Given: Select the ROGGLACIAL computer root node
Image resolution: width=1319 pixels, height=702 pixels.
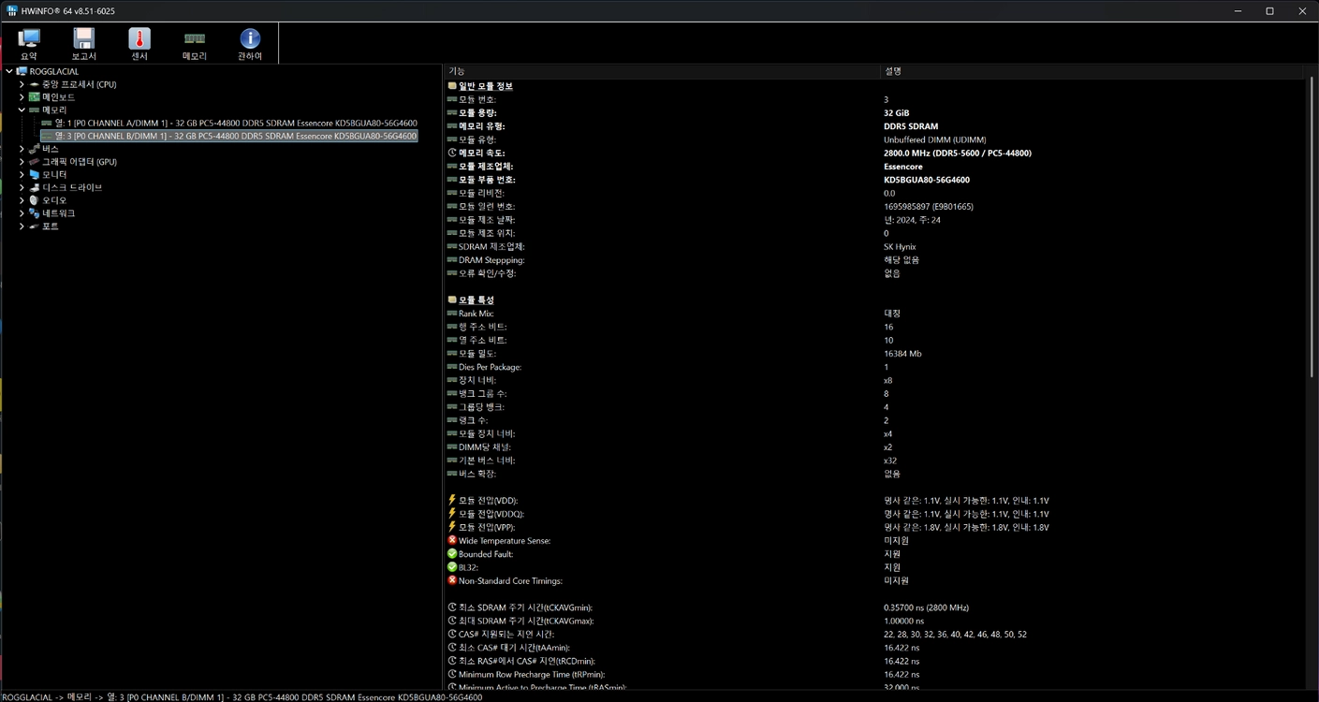Looking at the screenshot, I should pos(53,71).
